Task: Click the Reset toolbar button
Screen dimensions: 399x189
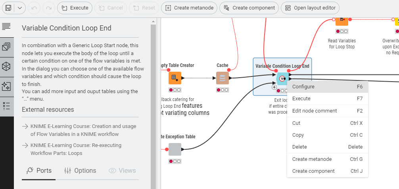Action: [144, 8]
